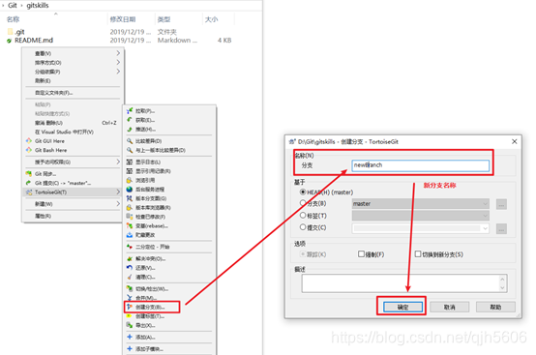Screen dimensions: 536x355
Task: Click the Push (推送) green arrow icon
Action: tap(130, 130)
